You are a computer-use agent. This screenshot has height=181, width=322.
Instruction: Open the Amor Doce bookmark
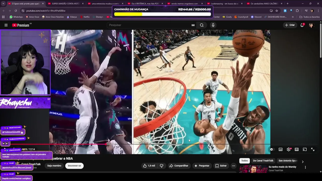(x=32, y=17)
